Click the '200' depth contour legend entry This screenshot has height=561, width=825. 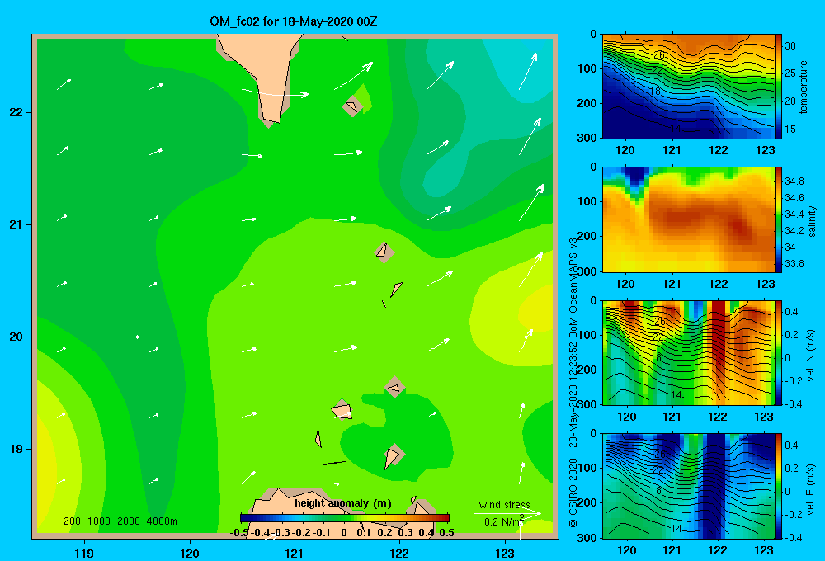pyautogui.click(x=72, y=521)
